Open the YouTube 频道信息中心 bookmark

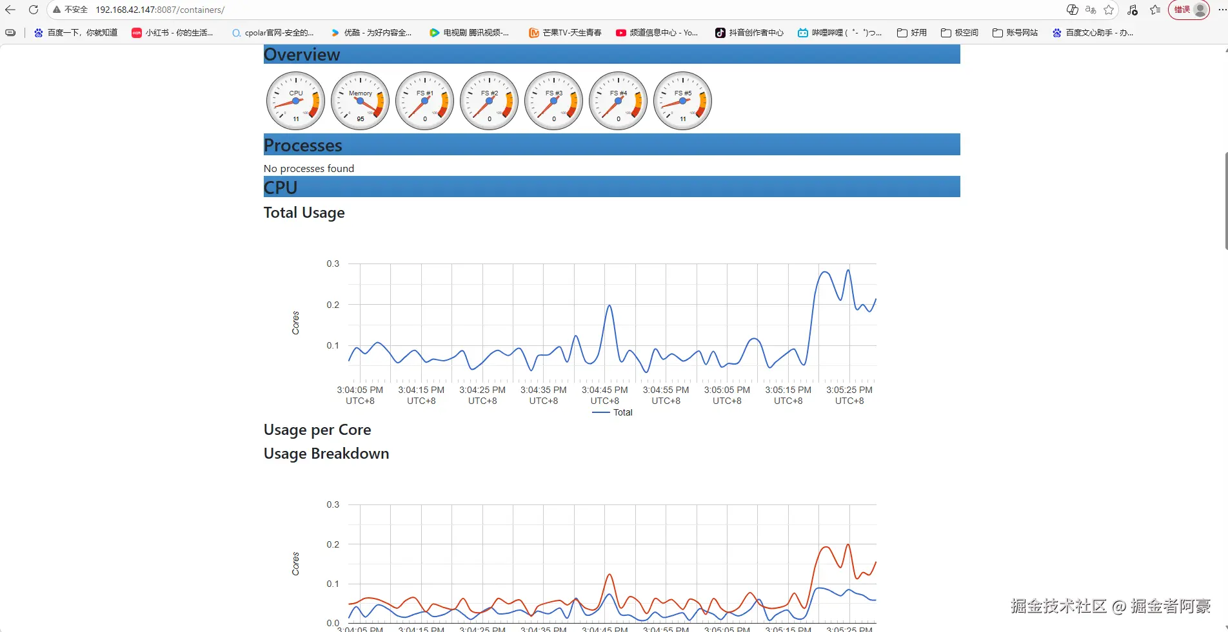pos(657,33)
